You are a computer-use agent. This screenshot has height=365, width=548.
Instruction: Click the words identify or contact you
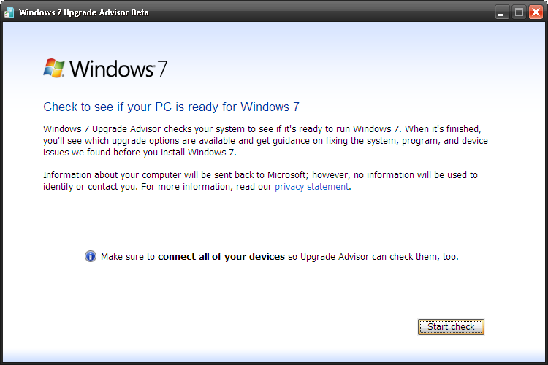pyautogui.click(x=91, y=187)
